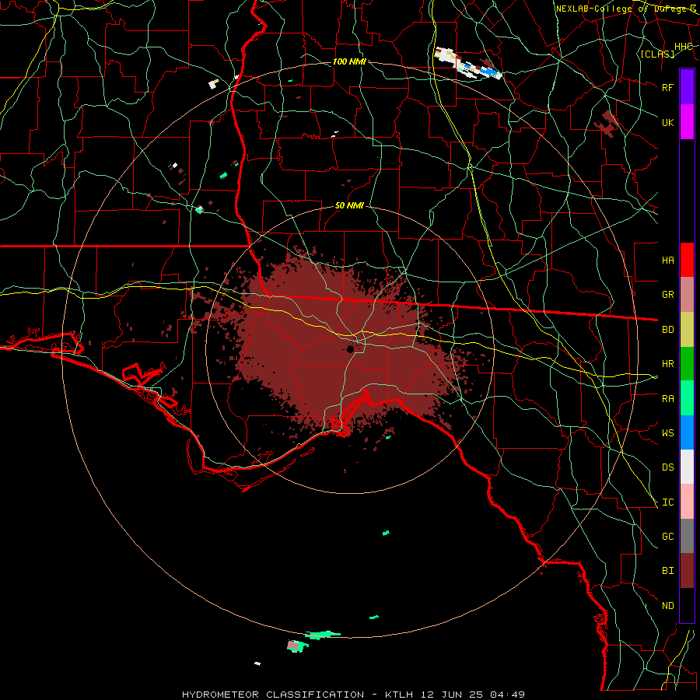Image resolution: width=700 pixels, height=700 pixels.
Task: Click the [CLAS] legend header text
Action: coord(657,54)
